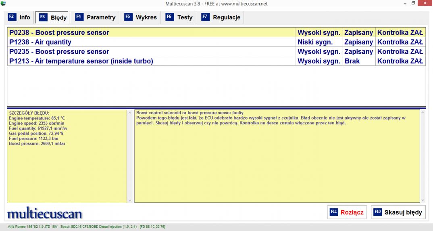Image resolution: width=433 pixels, height=231 pixels.
Task: Click the 'Engine speed: 2353 obr/min' line
Action: (x=36, y=124)
